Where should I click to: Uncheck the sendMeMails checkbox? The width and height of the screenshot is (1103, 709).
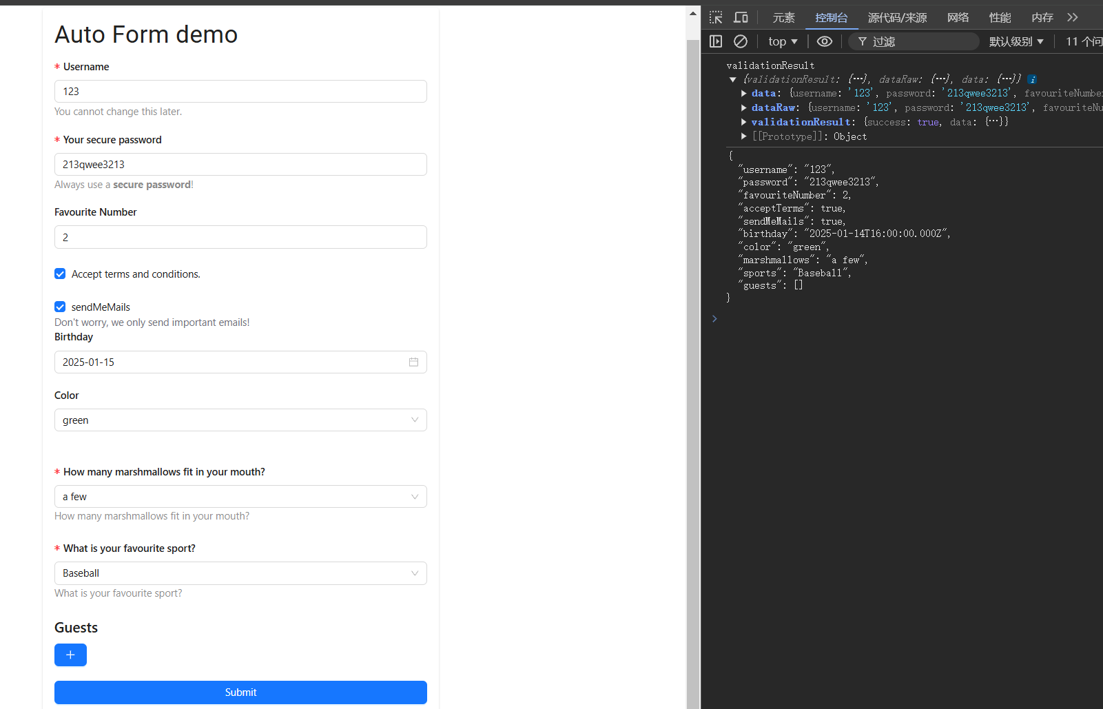point(60,307)
